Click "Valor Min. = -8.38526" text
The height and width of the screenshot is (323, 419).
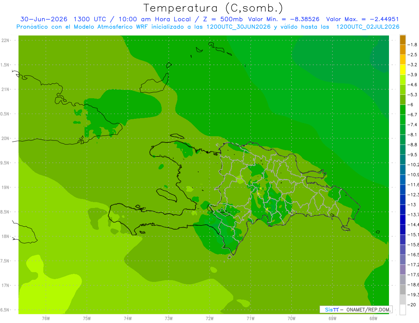pyautogui.click(x=284, y=19)
